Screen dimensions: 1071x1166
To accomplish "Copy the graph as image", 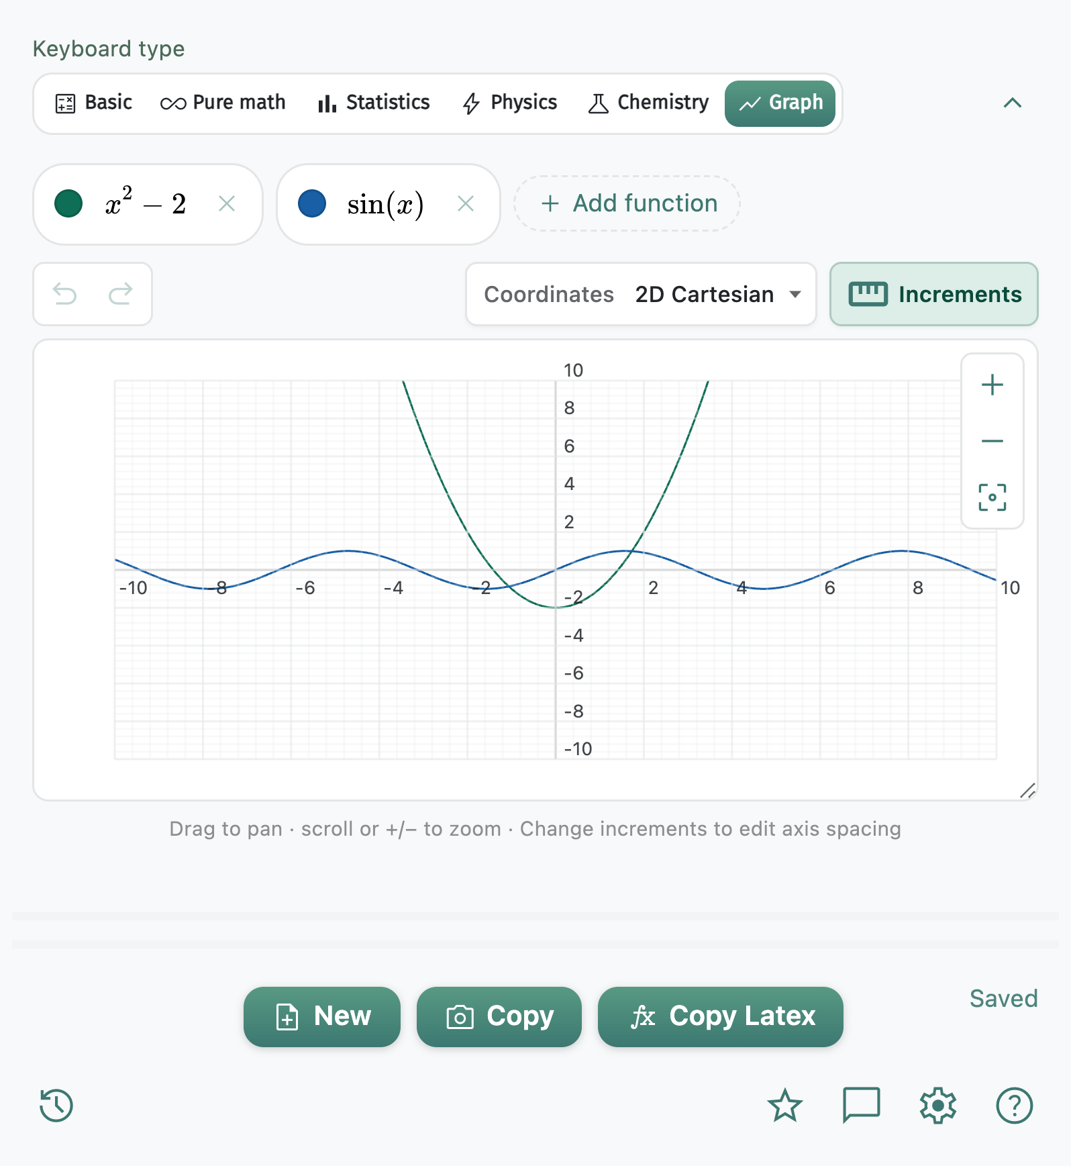I will [x=499, y=1016].
